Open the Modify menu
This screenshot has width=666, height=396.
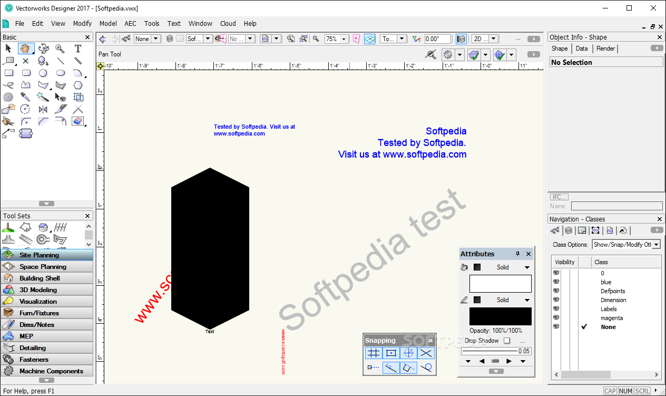tap(82, 23)
